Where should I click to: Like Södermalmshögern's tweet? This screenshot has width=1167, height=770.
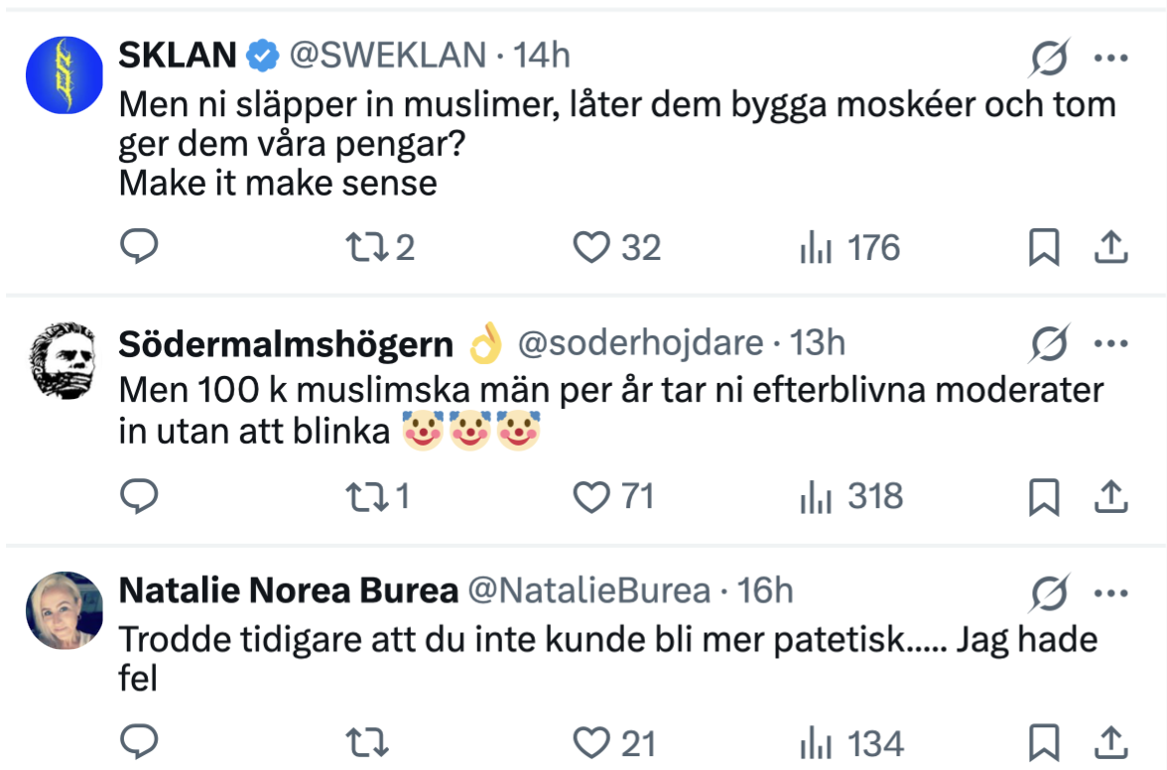pyautogui.click(x=592, y=496)
